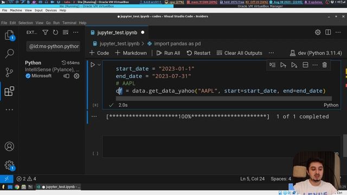
Task: Run the current notebook cell
Action: tap(93, 65)
